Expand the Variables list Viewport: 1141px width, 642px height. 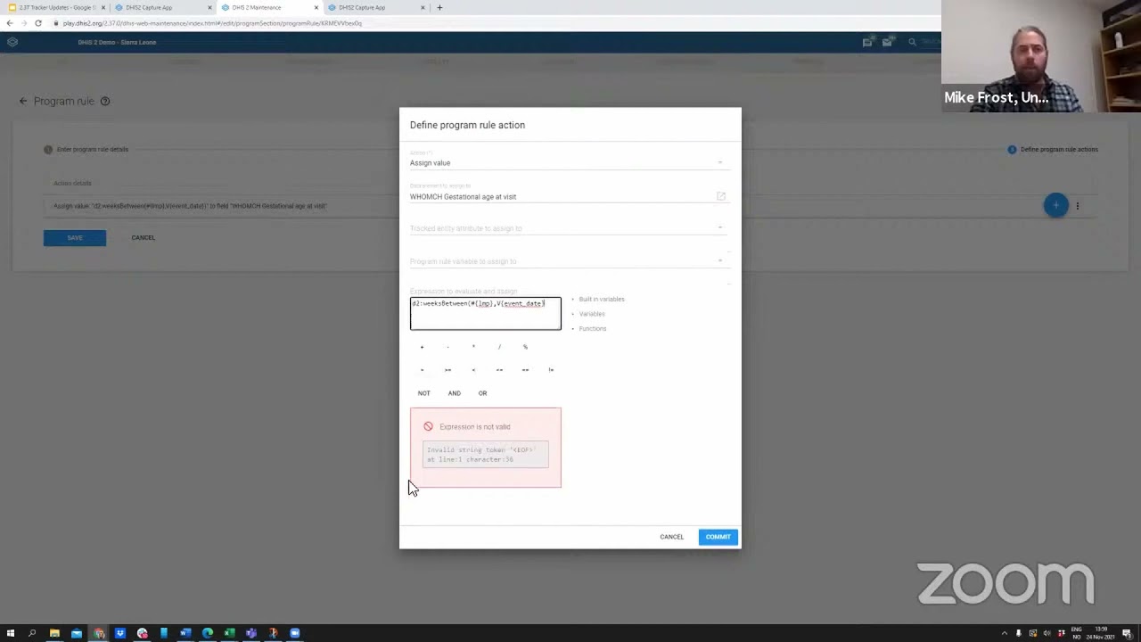pyautogui.click(x=592, y=314)
